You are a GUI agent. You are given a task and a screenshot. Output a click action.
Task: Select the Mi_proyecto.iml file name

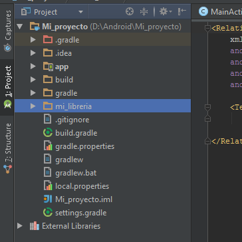(84, 199)
